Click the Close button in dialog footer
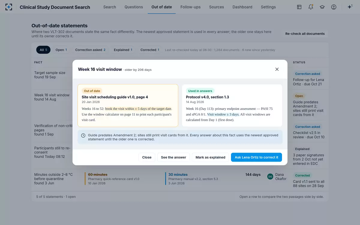 click(x=147, y=157)
